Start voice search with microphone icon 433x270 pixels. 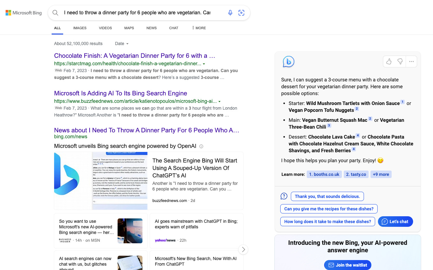tap(230, 13)
